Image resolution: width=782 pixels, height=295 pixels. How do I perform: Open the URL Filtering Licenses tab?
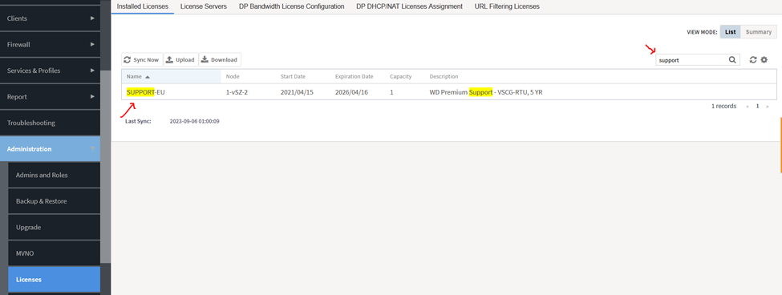coord(507,6)
